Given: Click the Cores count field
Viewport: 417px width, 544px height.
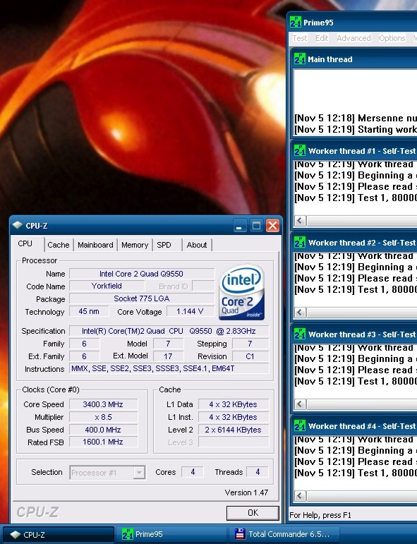Looking at the screenshot, I should 192,472.
